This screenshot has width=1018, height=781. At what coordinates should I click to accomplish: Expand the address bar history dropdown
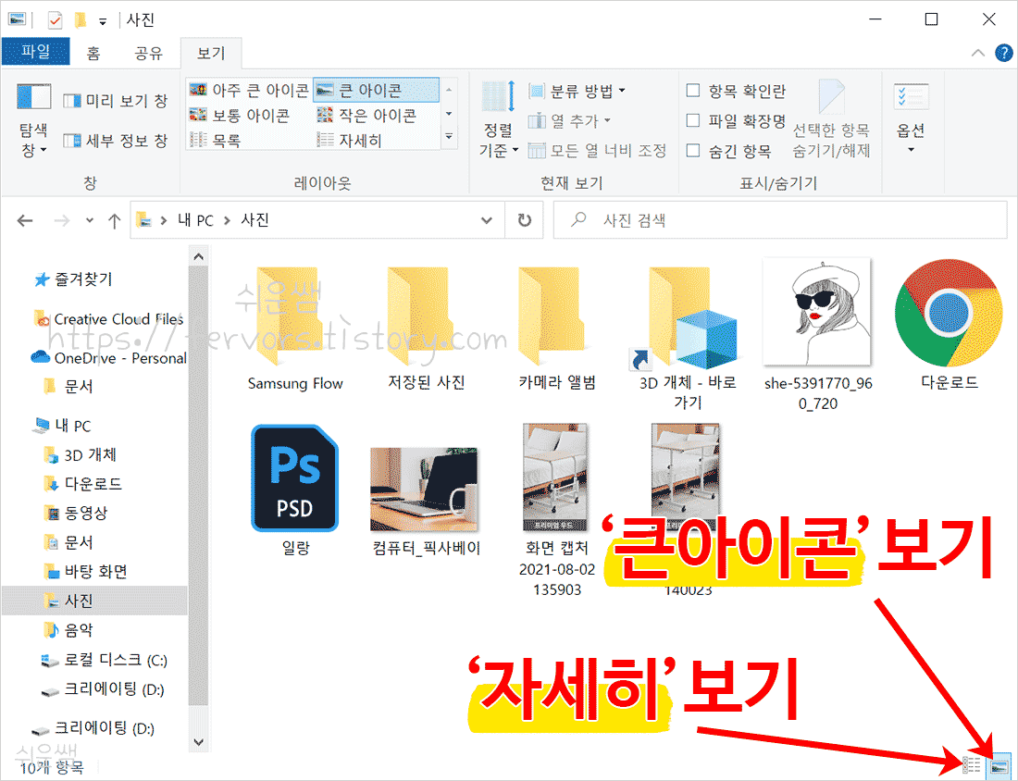486,221
